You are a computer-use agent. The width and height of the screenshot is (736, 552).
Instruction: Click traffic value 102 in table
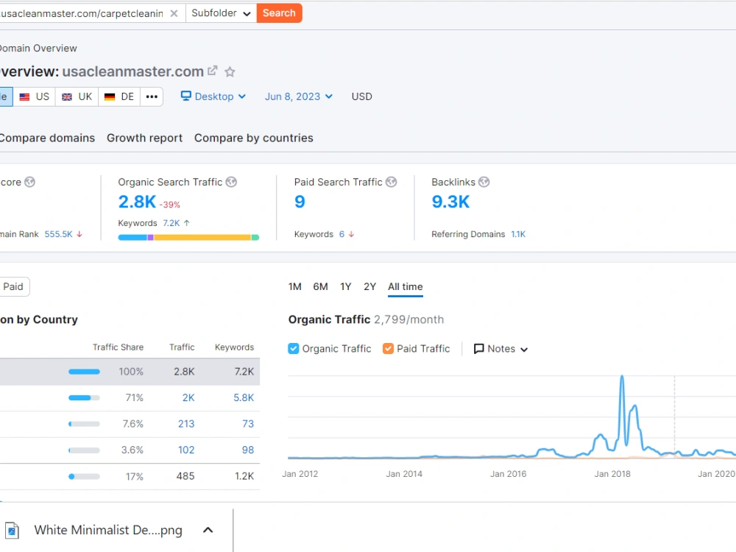coord(186,450)
